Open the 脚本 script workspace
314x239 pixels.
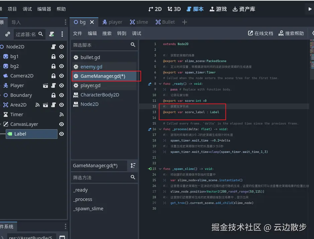point(195,9)
